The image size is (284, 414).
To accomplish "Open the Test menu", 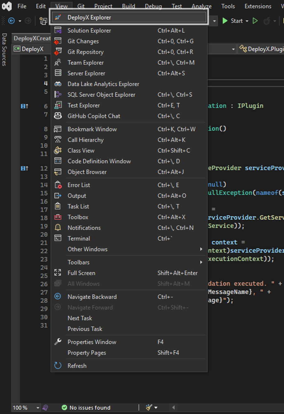I will click(177, 6).
